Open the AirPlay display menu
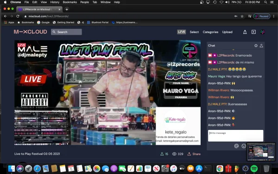 pos(208,2)
